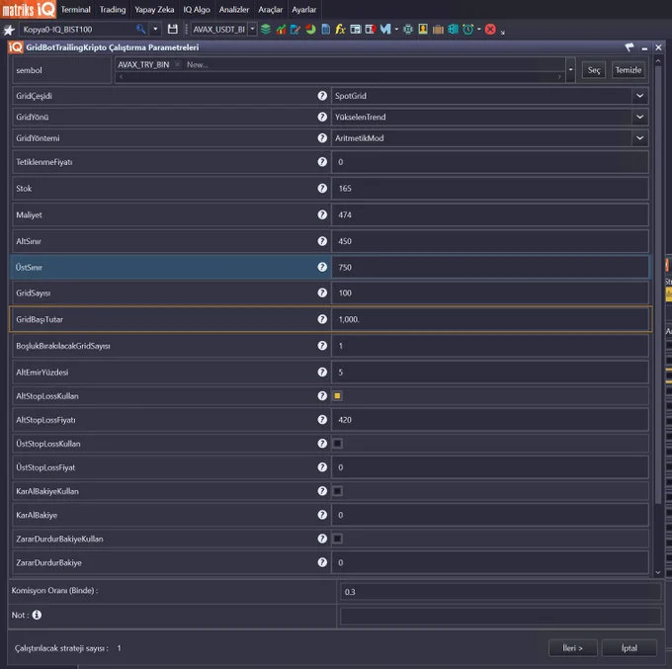The image size is (672, 669).
Task: Open the Analizler menu
Action: pyautogui.click(x=234, y=10)
